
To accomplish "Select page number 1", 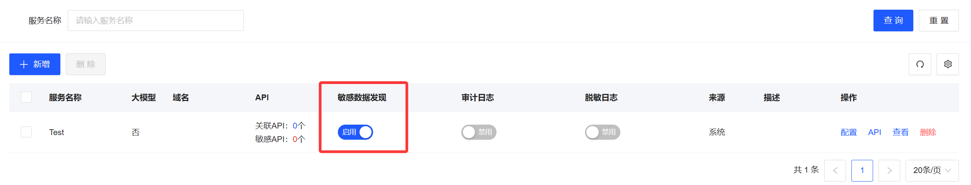I will [x=862, y=171].
